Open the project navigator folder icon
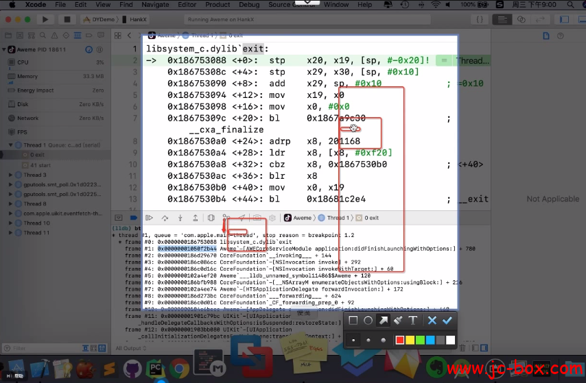Viewport: 586px width, 383px height. [x=8, y=36]
